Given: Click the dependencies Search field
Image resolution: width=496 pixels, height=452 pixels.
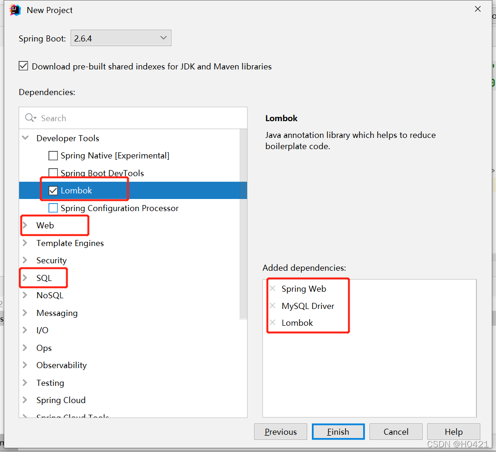Looking at the screenshot, I should tap(133, 118).
